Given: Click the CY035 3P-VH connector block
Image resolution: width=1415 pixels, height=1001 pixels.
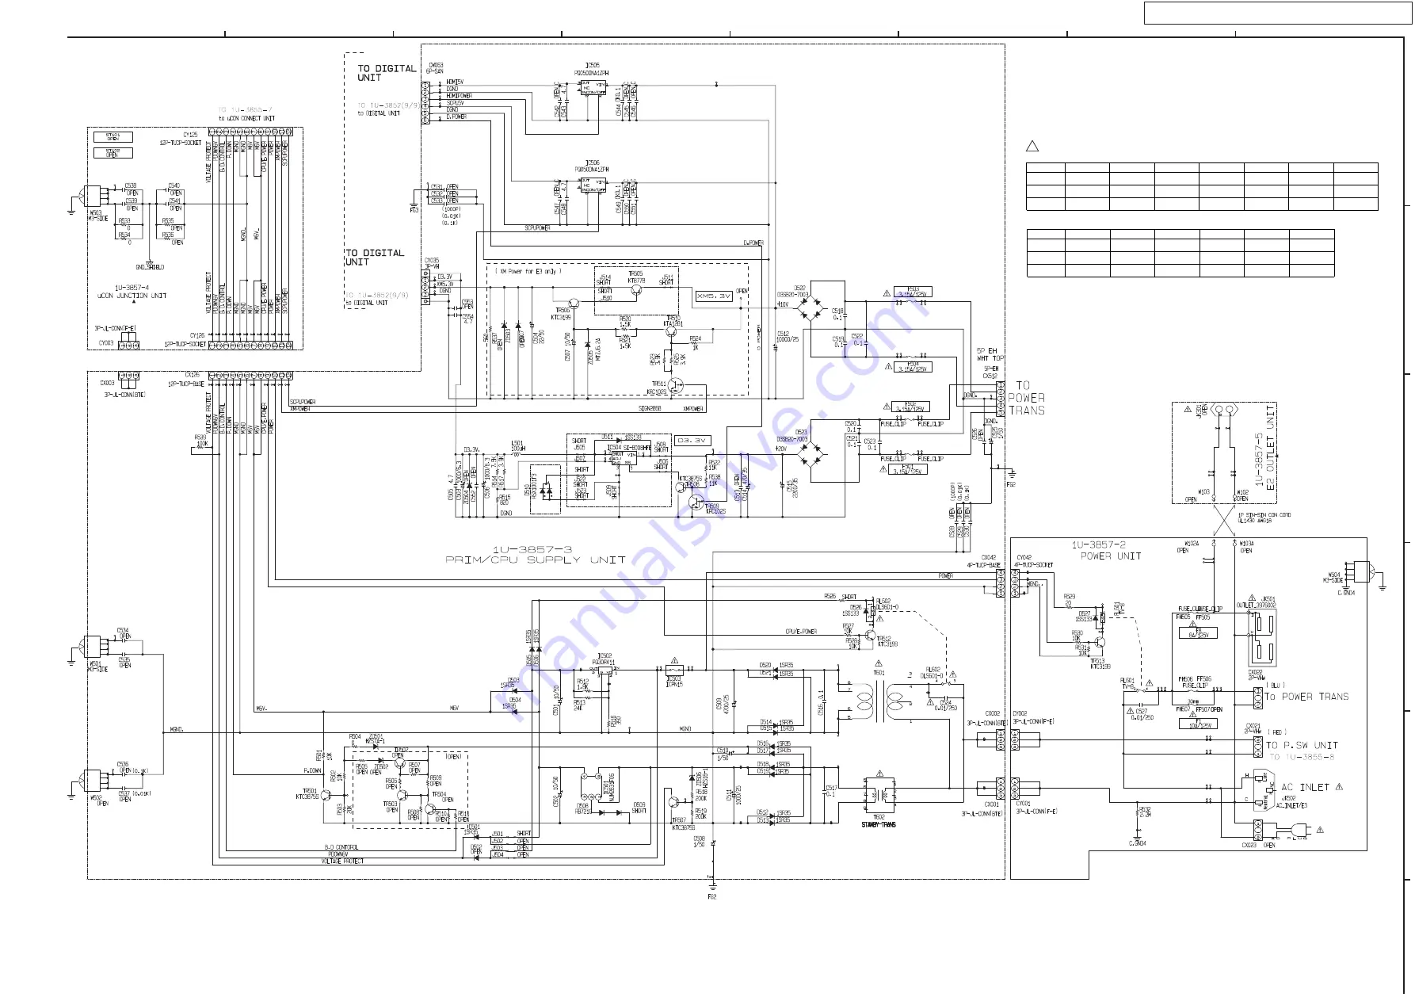Looking at the screenshot, I should 425,288.
